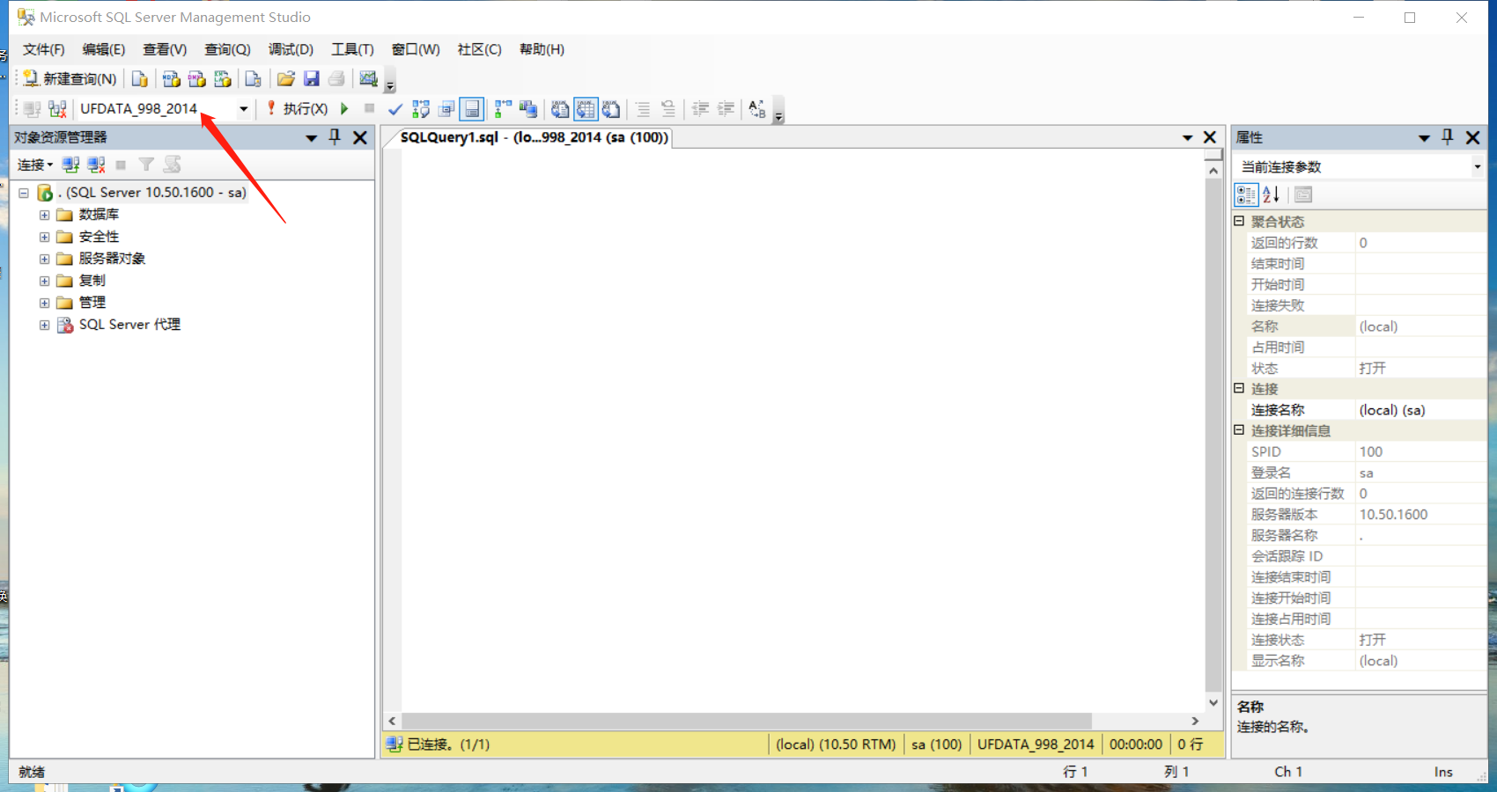1497x792 pixels.
Task: Select the SQL Server 代理 tree item
Action: (x=129, y=325)
